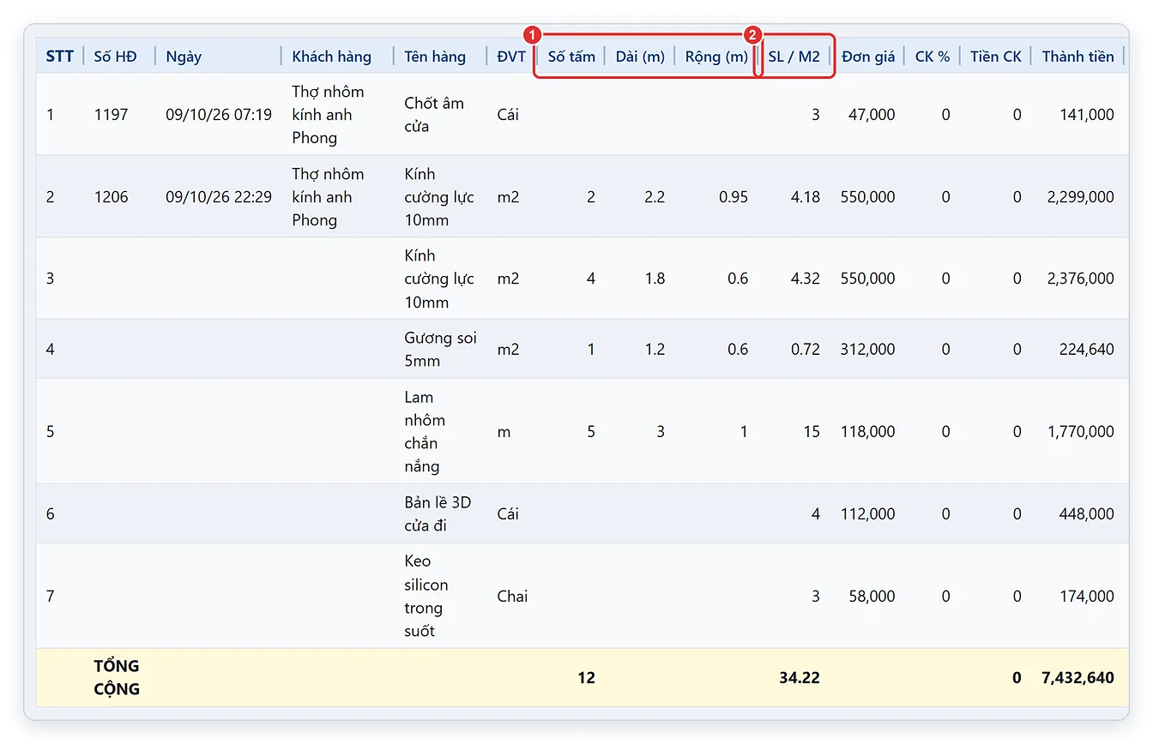Select the CK % column header
The width and height of the screenshot is (1153, 744).
(x=933, y=57)
